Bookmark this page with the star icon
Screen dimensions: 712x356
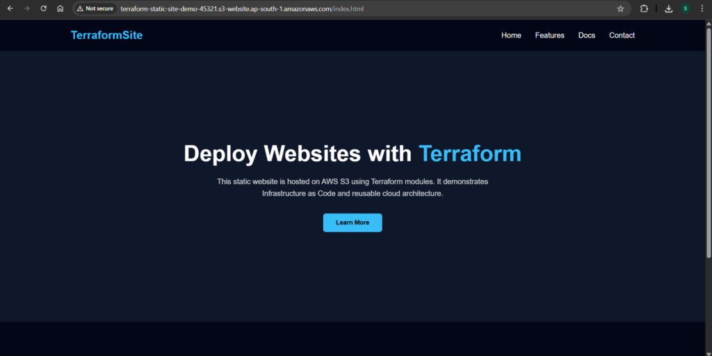(620, 9)
